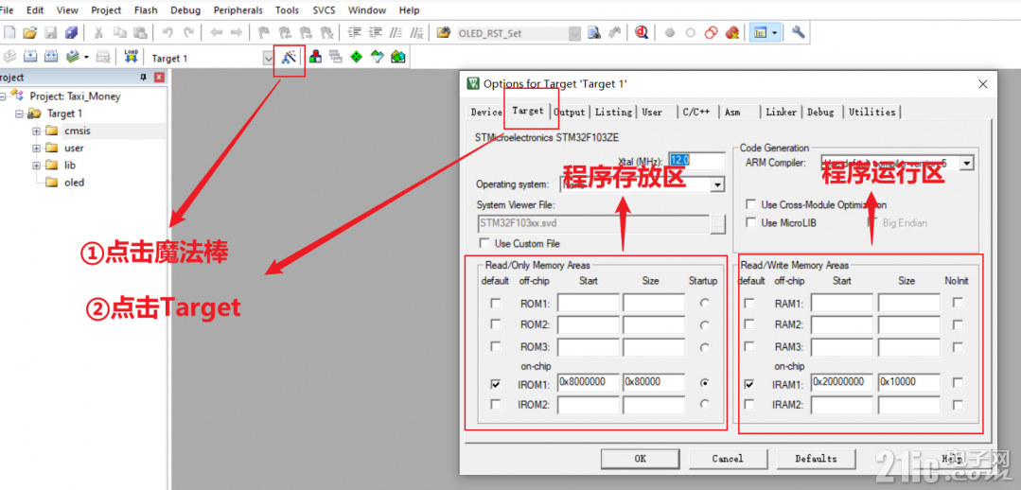This screenshot has width=1021, height=490.
Task: Switch to the Utilities tab
Action: point(871,112)
